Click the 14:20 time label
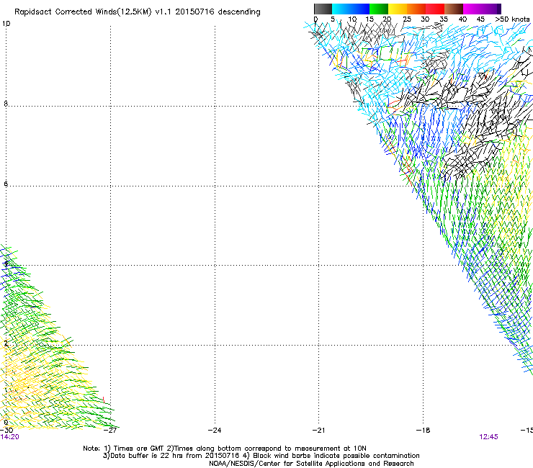The image size is (533, 468). 9,437
